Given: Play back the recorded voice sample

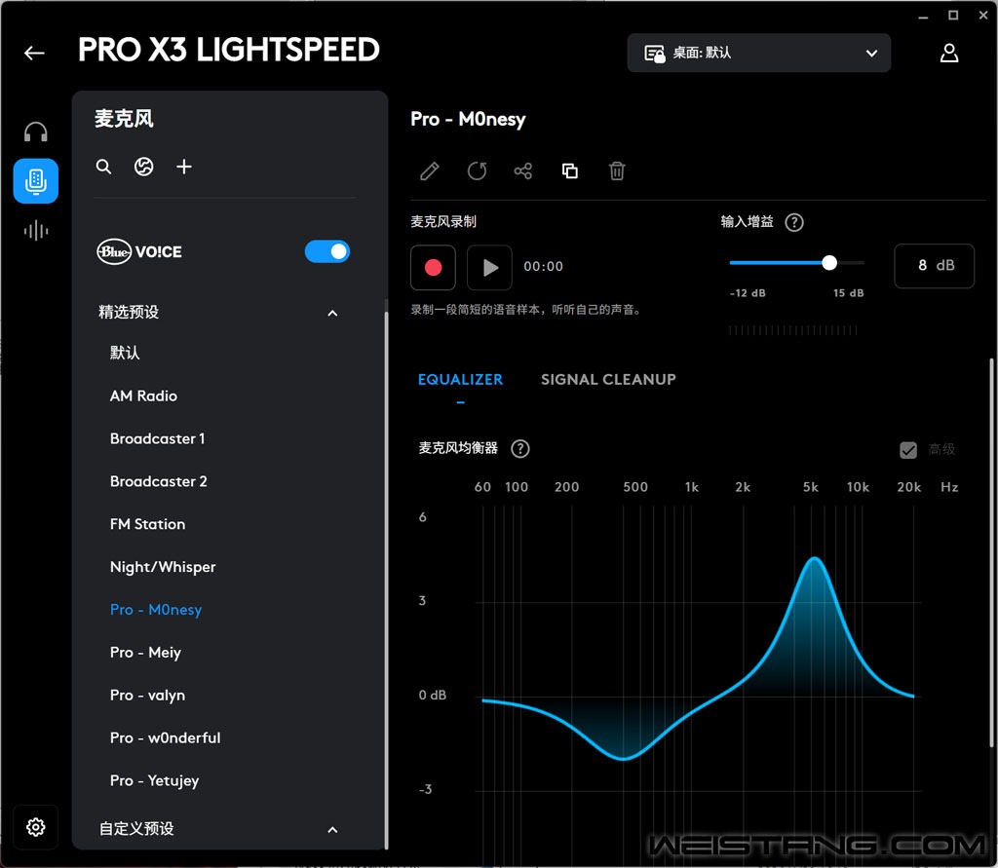Looking at the screenshot, I should pos(489,267).
